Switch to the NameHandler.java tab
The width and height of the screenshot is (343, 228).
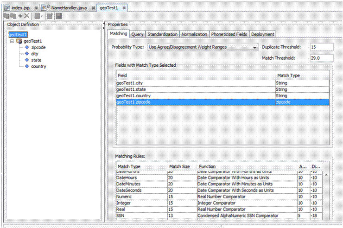(69, 8)
